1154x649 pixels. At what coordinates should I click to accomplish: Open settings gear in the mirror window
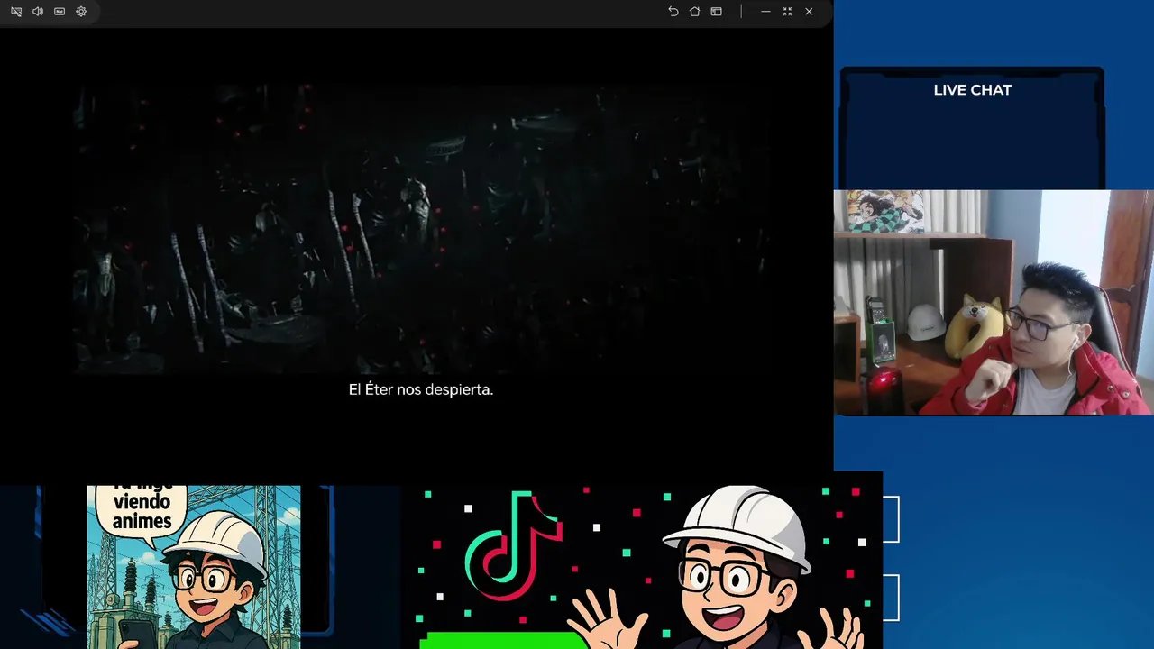81,12
